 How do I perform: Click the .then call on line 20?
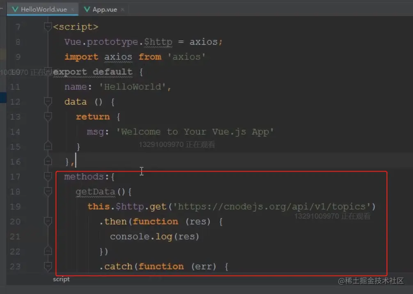[113, 222]
